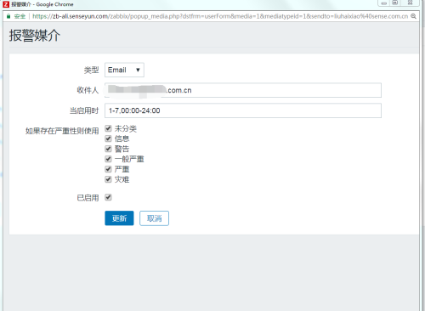Click the 收件人 recipient input field
The height and width of the screenshot is (311, 425).
click(243, 90)
